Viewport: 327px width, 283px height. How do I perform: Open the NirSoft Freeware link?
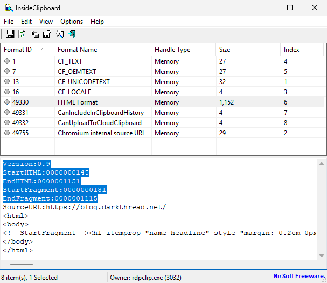coord(298,277)
